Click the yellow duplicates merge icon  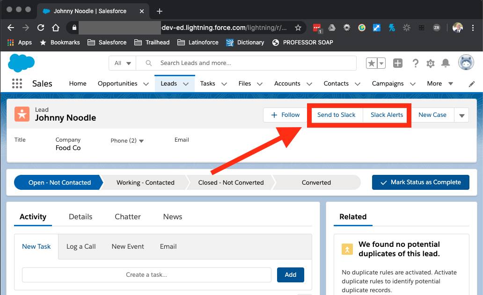click(347, 249)
